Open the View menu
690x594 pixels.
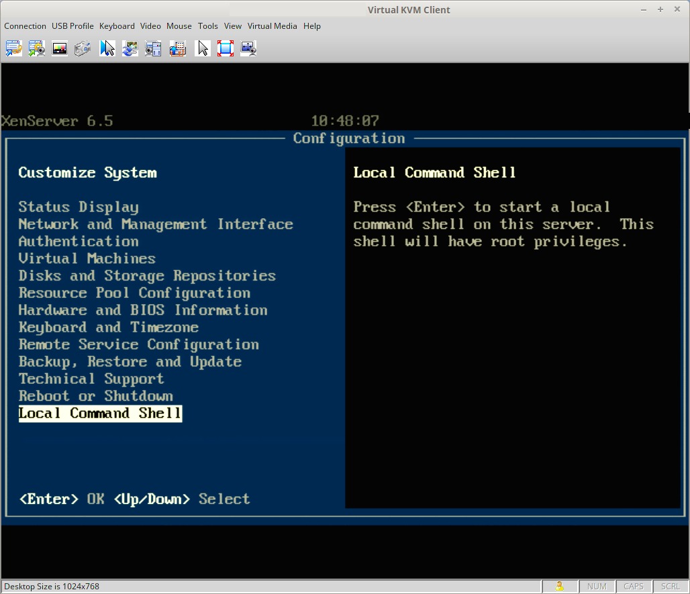click(233, 26)
